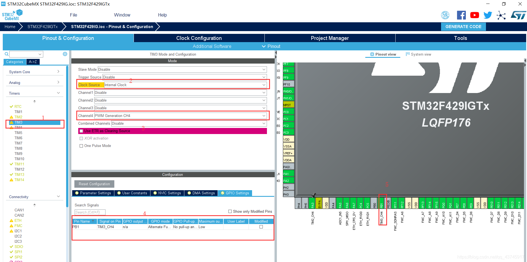The image size is (527, 262).
Task: Select SDIO in the Connectivity list
Action: point(19,247)
